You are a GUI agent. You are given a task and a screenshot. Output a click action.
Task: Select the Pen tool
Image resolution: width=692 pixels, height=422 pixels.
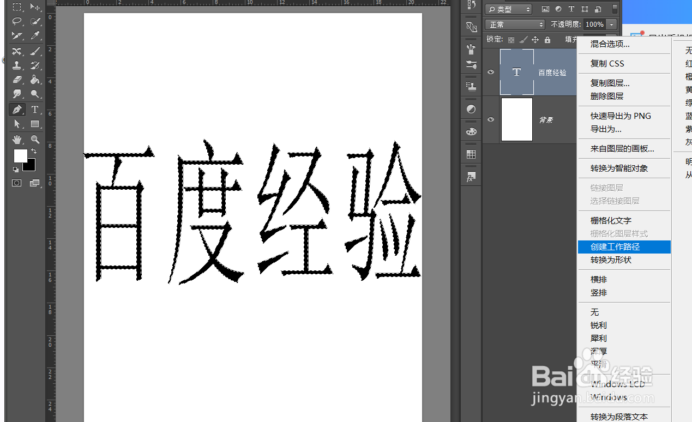[17, 110]
